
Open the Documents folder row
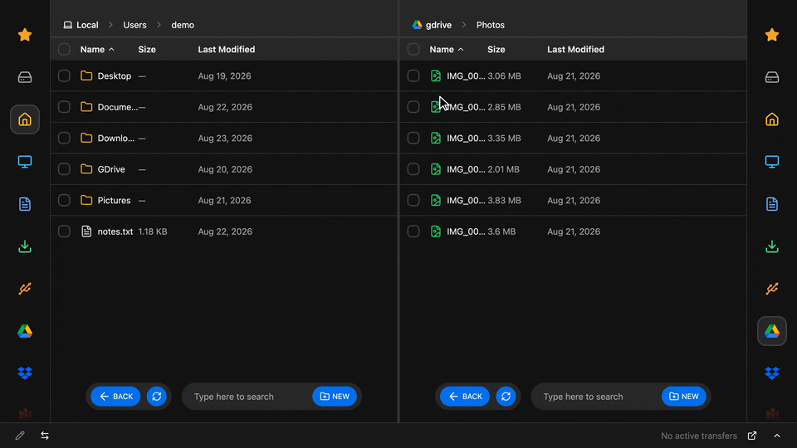tap(224, 107)
